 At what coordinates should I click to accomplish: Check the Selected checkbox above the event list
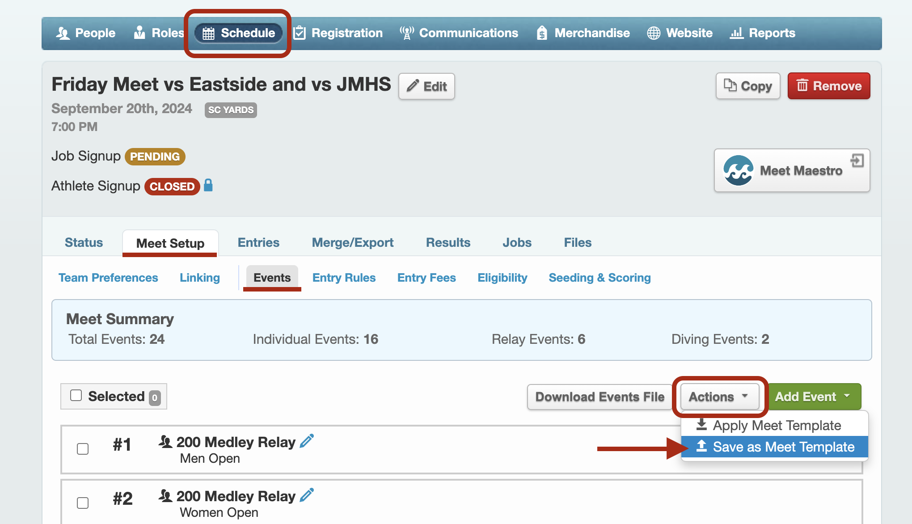tap(76, 396)
